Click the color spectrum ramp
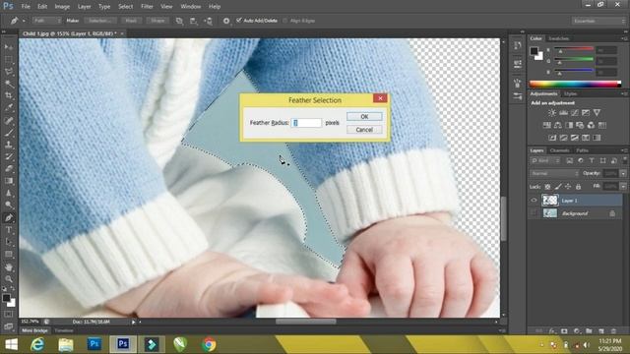 click(x=575, y=84)
